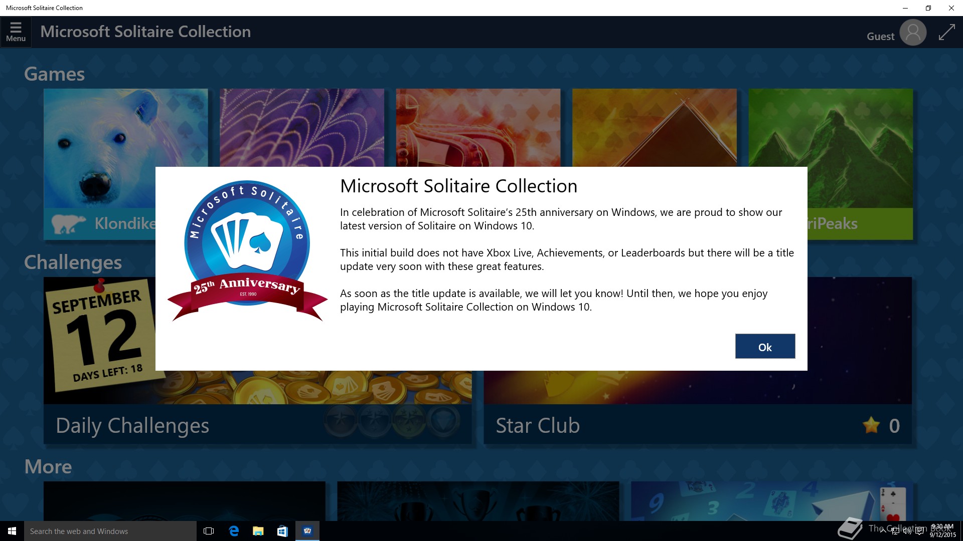Screen dimensions: 963x541
Task: Focus the Search the web and Windows box
Action: (x=110, y=531)
